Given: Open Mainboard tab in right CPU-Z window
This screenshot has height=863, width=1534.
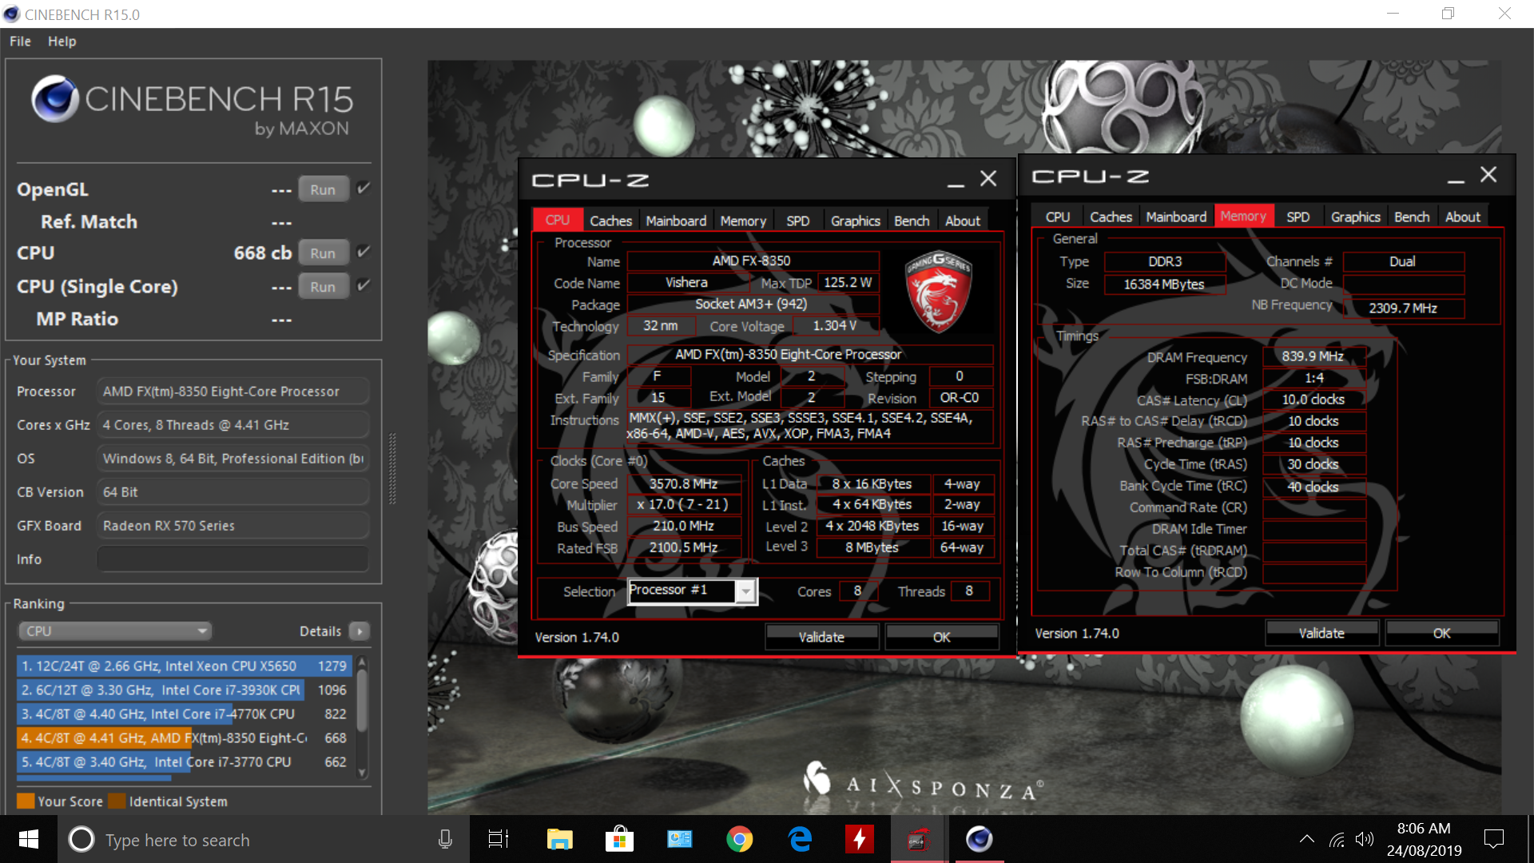Looking at the screenshot, I should [1176, 217].
